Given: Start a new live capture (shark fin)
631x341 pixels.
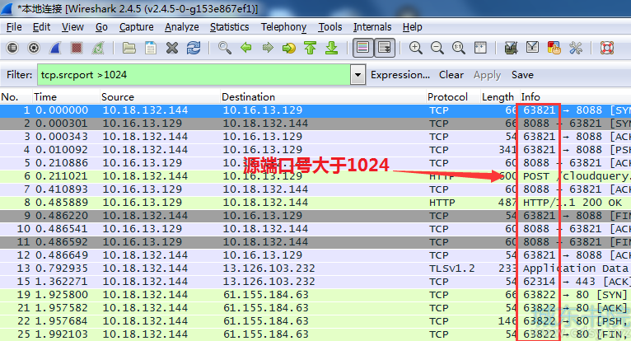Looking at the screenshot, I should pyautogui.click(x=55, y=49).
